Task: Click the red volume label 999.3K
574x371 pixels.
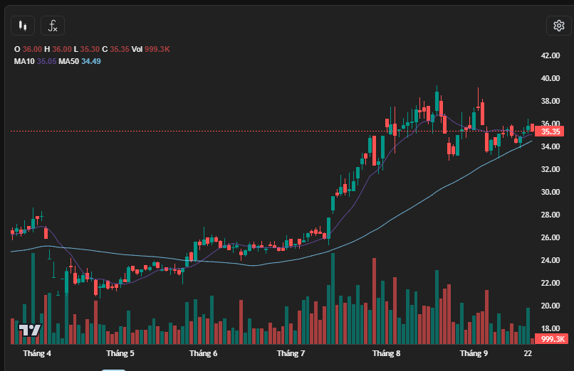Action: pyautogui.click(x=552, y=339)
